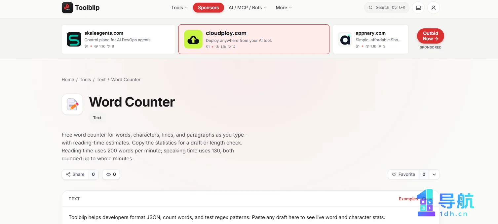Click the SPONSORED label
This screenshot has width=498, height=224.
(x=431, y=48)
